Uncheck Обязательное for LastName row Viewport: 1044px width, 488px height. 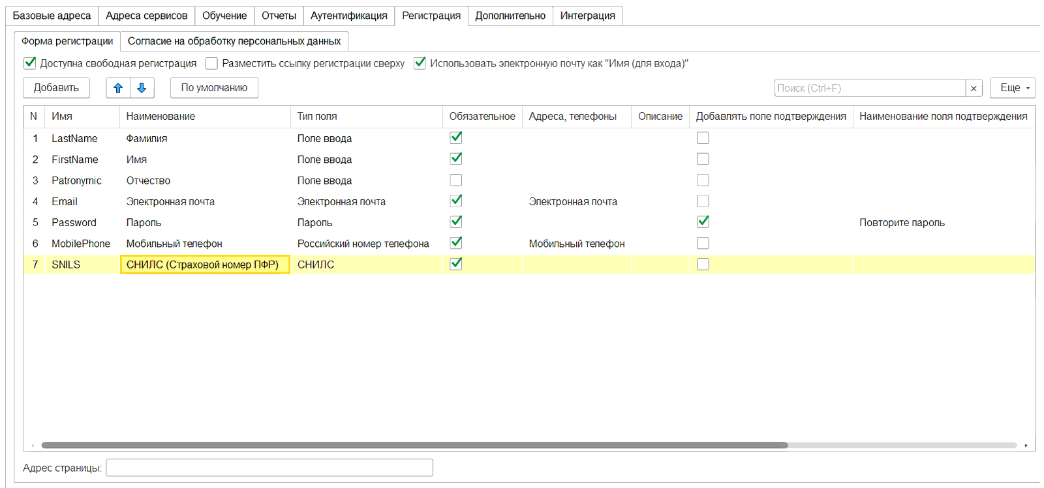(x=456, y=137)
